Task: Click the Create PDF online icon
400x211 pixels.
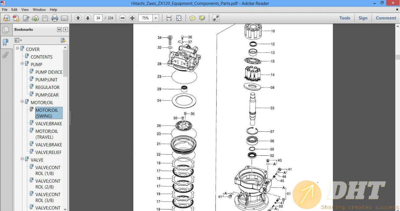Action: point(16,18)
